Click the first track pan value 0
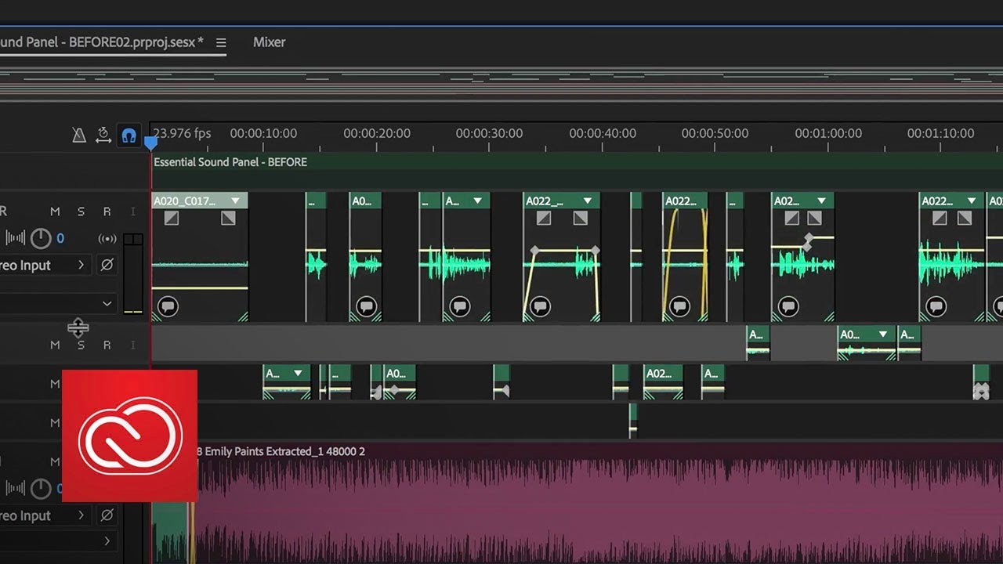The image size is (1003, 564). coord(60,238)
